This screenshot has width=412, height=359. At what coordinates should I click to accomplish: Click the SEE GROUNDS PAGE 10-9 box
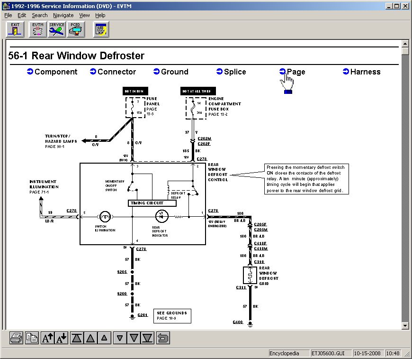tap(172, 316)
